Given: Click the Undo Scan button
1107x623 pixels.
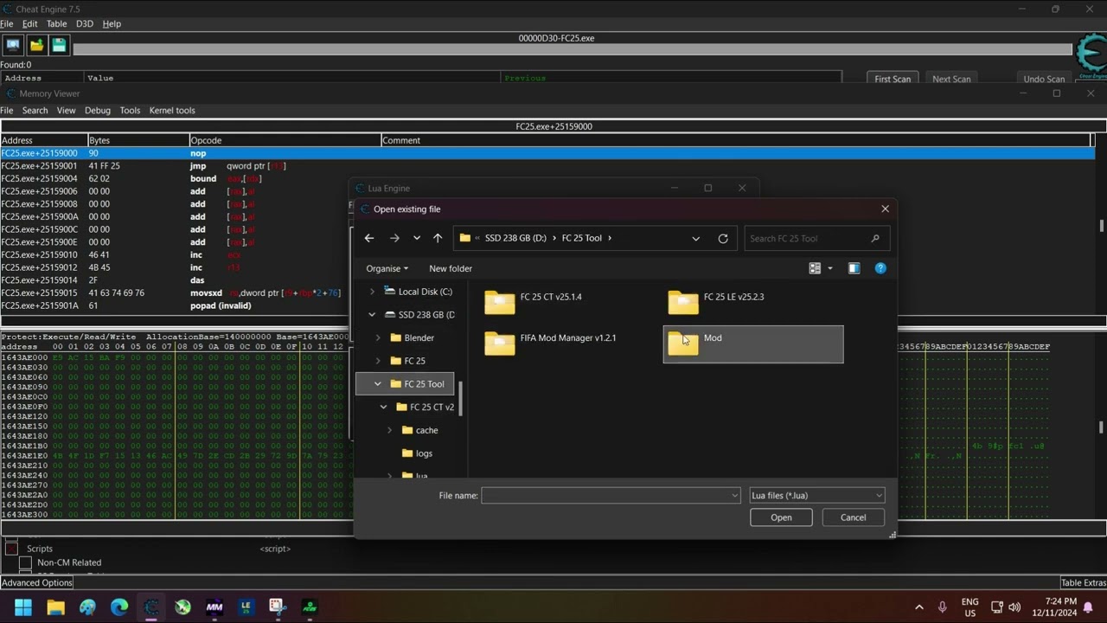Looking at the screenshot, I should click(1044, 79).
